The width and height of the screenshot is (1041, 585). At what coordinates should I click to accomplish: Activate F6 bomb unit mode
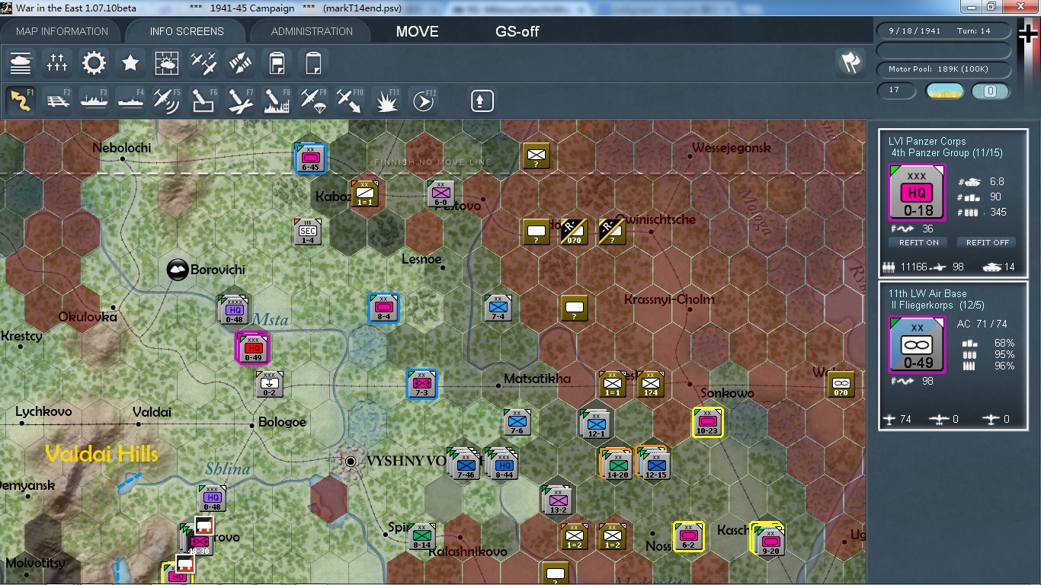(203, 100)
